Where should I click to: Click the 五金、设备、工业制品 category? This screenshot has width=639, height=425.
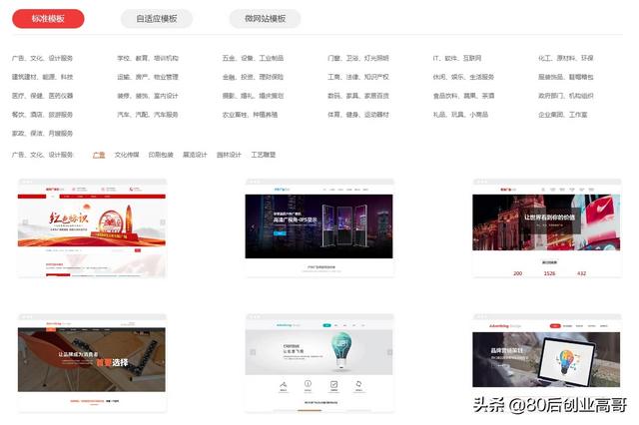(252, 58)
